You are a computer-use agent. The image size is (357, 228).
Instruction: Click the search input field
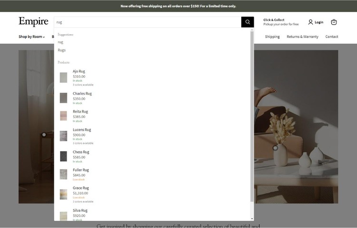148,22
